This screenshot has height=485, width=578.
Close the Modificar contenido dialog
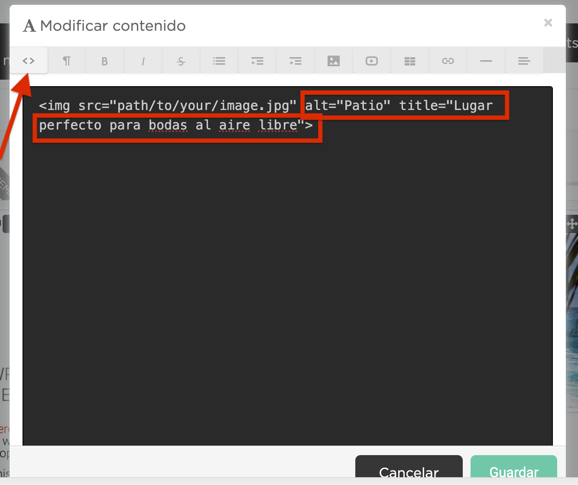(548, 23)
